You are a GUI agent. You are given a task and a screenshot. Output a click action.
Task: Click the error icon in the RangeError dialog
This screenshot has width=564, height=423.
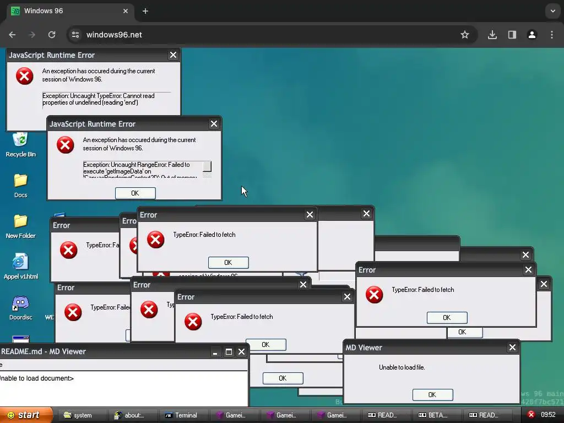(x=65, y=145)
